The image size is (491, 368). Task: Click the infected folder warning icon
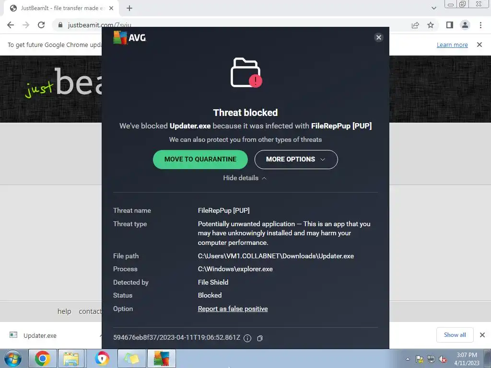(x=246, y=73)
